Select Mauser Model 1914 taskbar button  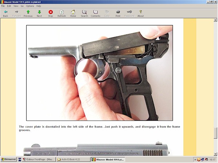108,159
